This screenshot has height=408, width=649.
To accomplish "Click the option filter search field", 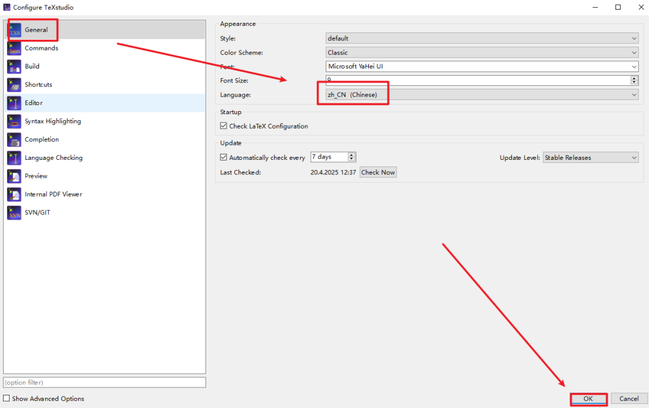I will 105,382.
